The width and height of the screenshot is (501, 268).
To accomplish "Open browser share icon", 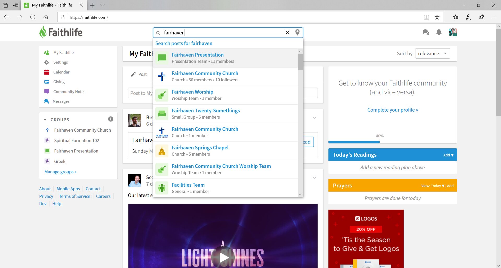I will coord(481,17).
